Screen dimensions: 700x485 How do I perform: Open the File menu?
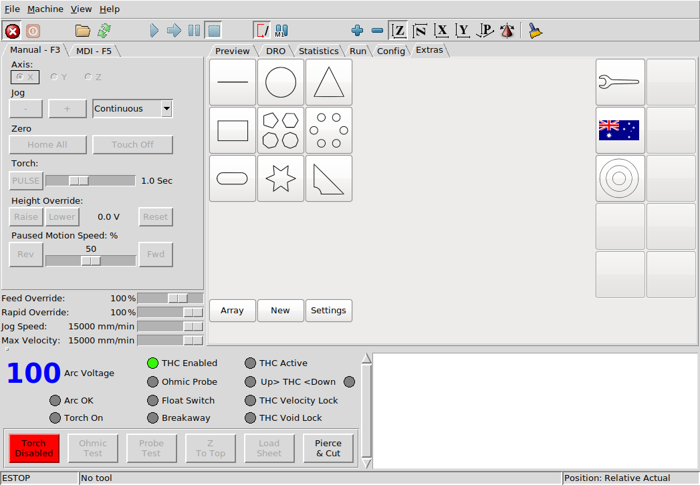[x=12, y=9]
